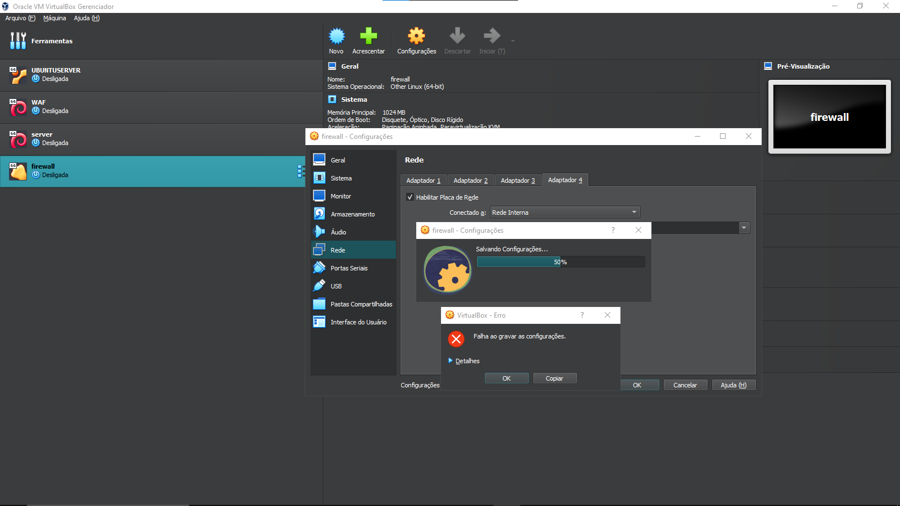Screen dimensions: 900x506
Task: Open the Máquina menu
Action: 55,18
